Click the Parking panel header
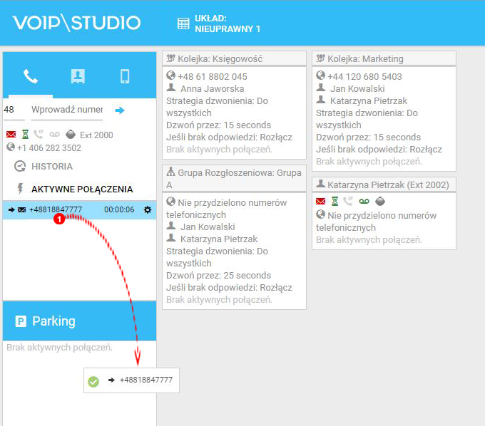This screenshot has height=426, width=485. coord(79,321)
